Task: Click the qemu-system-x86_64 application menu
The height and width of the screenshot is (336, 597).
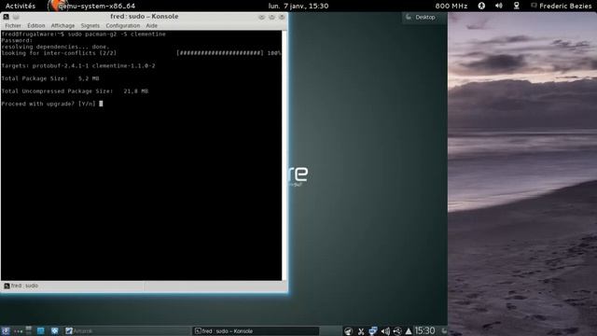Action: point(92,6)
